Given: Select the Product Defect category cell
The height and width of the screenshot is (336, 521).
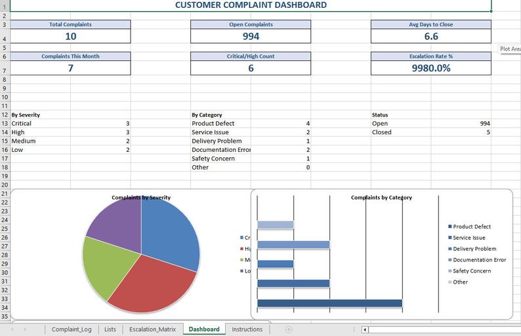Looking at the screenshot, I should coord(220,123).
